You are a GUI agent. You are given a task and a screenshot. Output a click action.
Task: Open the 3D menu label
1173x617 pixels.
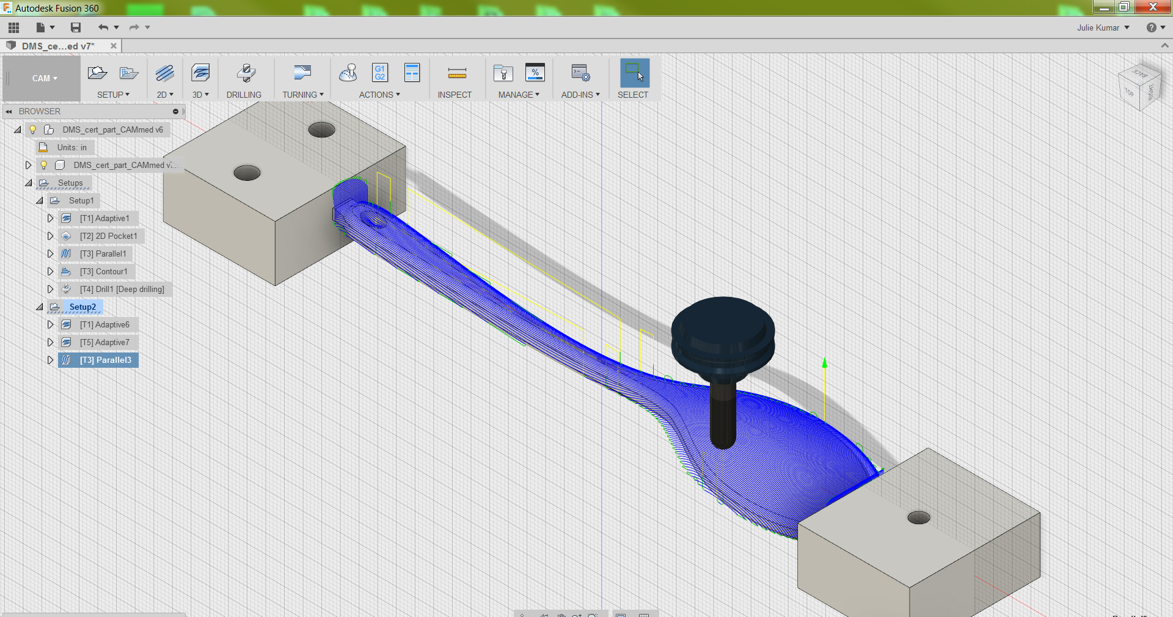pos(200,95)
